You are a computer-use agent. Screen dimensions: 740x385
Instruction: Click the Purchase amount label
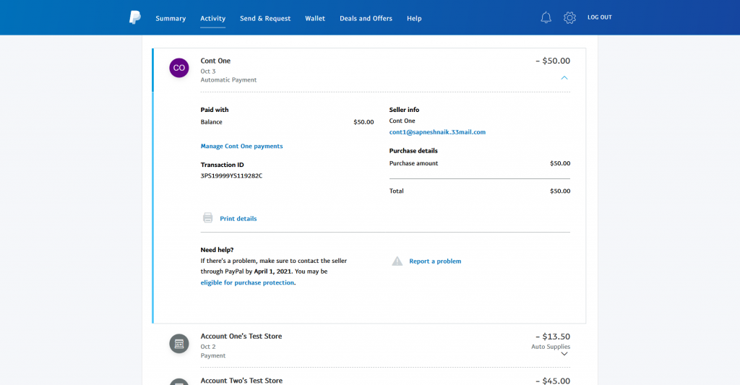coord(413,163)
